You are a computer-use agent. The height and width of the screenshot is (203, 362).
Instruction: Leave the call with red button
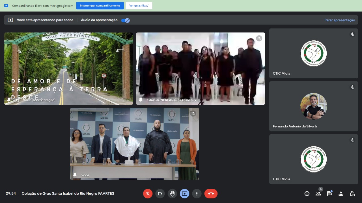click(x=211, y=194)
